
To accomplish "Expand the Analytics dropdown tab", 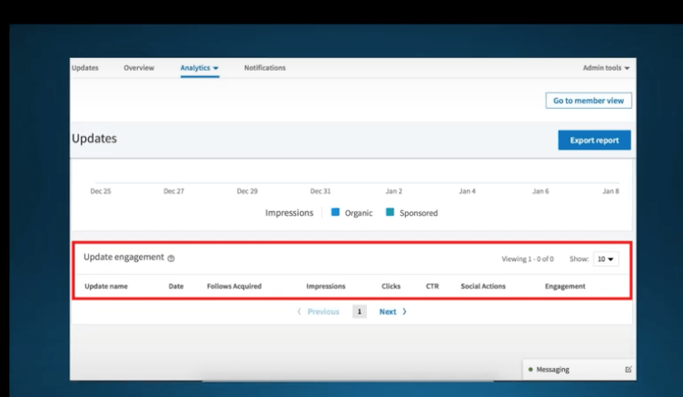I will coord(199,68).
